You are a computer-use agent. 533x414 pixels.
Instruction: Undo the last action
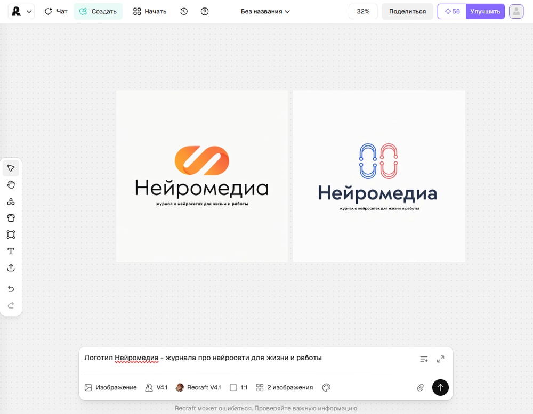click(11, 289)
